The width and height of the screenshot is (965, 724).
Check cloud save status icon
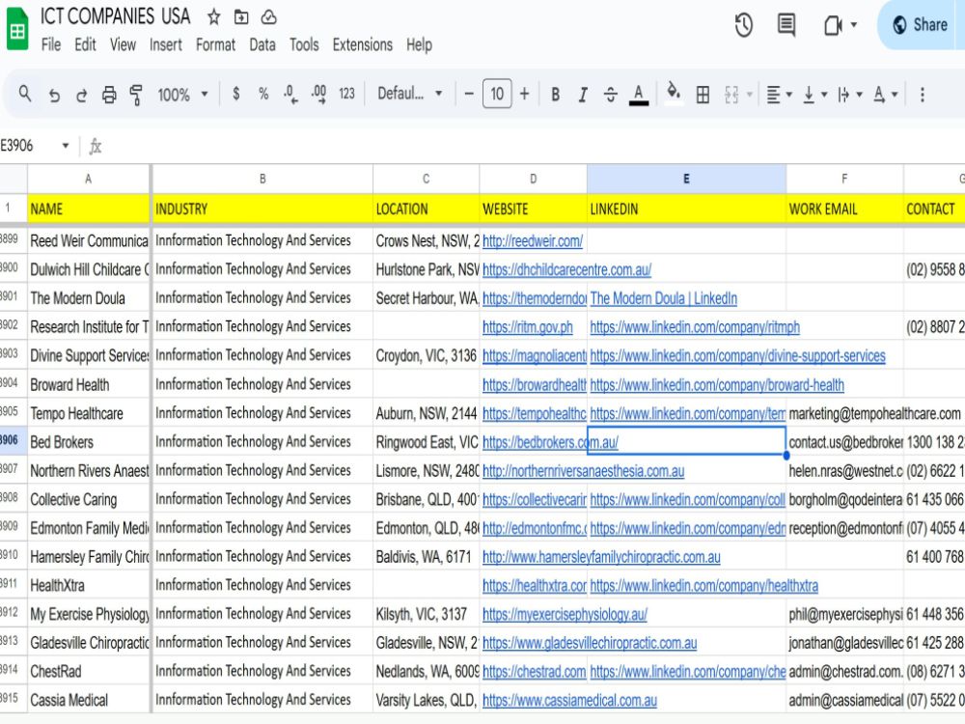[x=269, y=16]
